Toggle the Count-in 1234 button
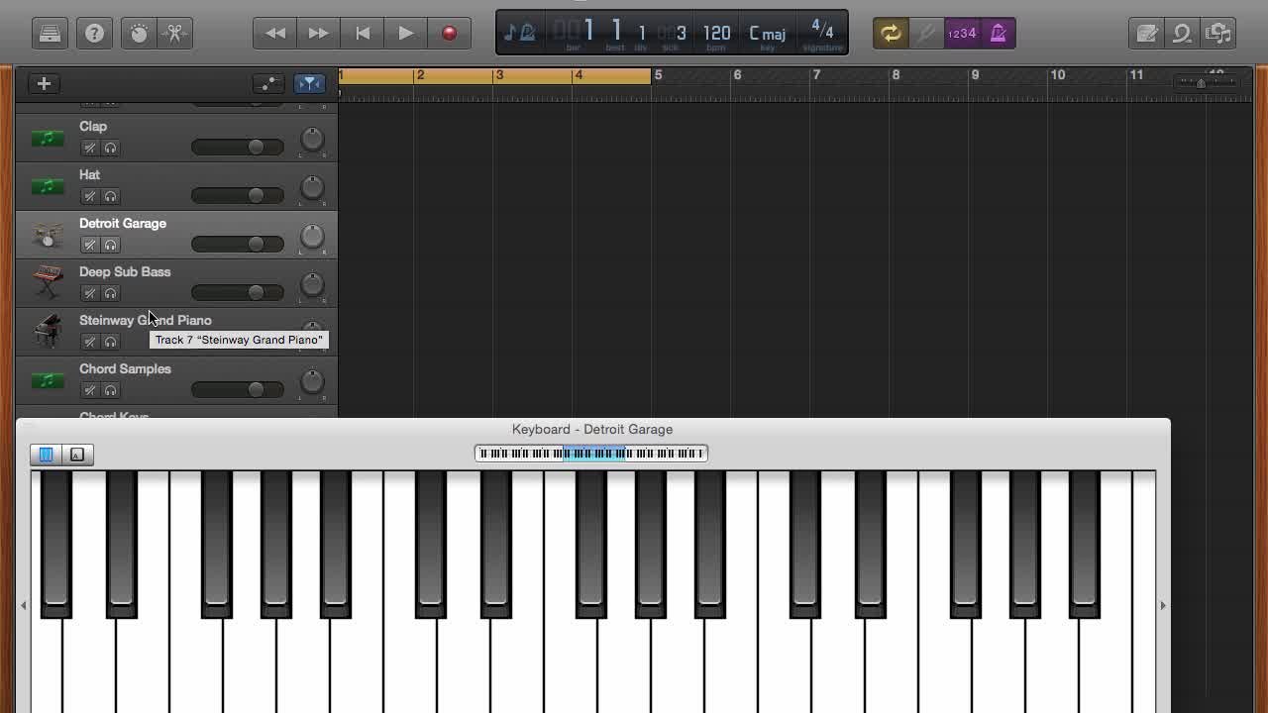 pyautogui.click(x=962, y=33)
